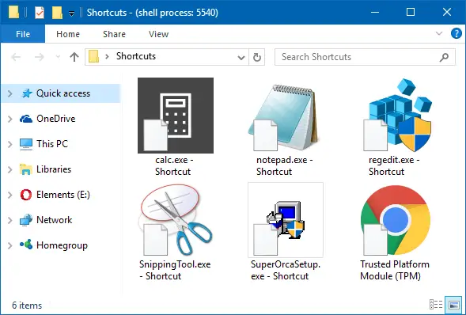
Task: Click the Homegroup label in sidebar
Action: click(x=62, y=245)
